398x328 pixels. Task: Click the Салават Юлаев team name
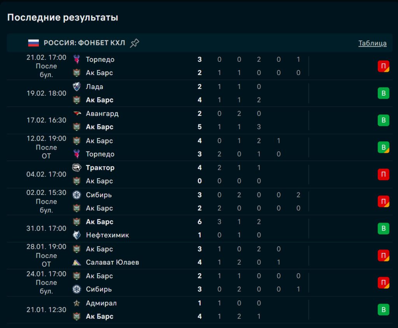[112, 262]
